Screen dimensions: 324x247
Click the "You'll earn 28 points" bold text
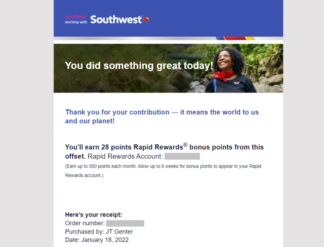click(x=98, y=147)
